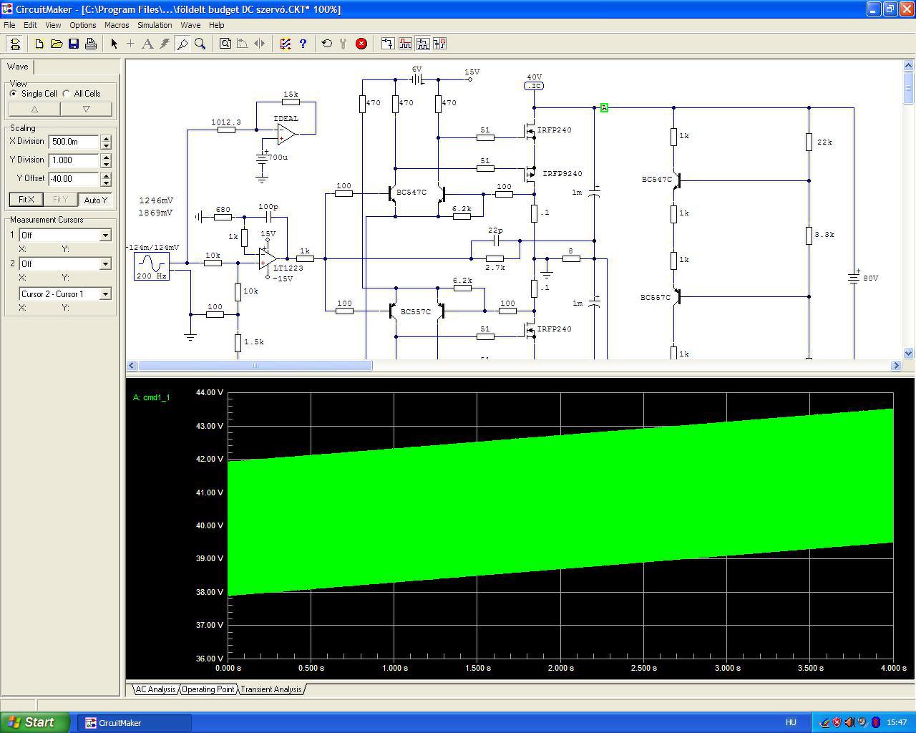
Task: Click the Bluetooth tray icon
Action: coord(875,722)
